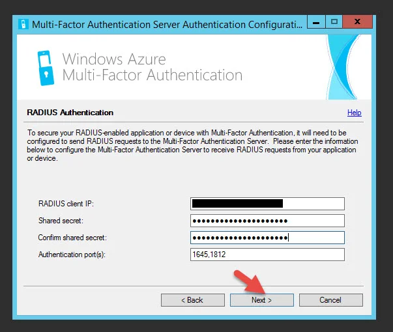
Task: Cancel the configuration wizard
Action: pyautogui.click(x=331, y=300)
